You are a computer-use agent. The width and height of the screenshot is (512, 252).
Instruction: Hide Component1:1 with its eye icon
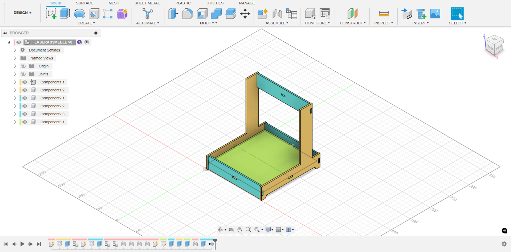point(25,82)
